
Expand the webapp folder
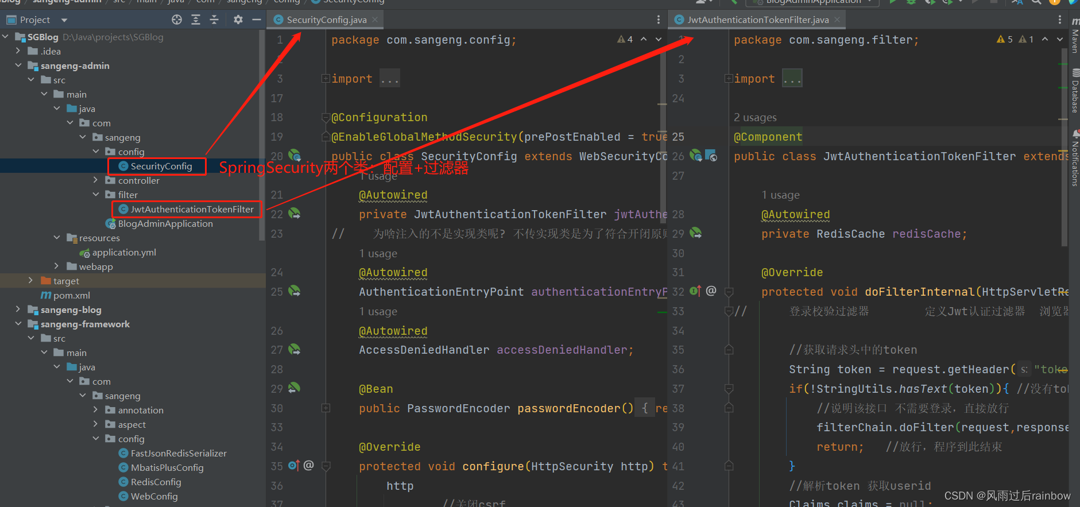point(56,266)
